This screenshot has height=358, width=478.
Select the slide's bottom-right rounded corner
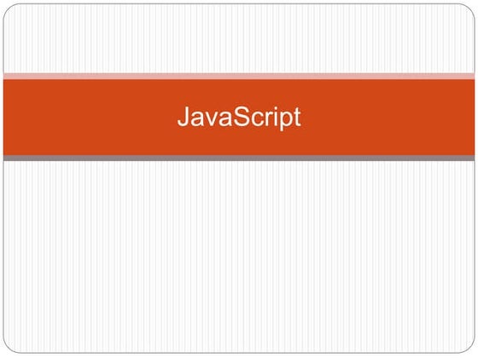[x=469, y=347]
